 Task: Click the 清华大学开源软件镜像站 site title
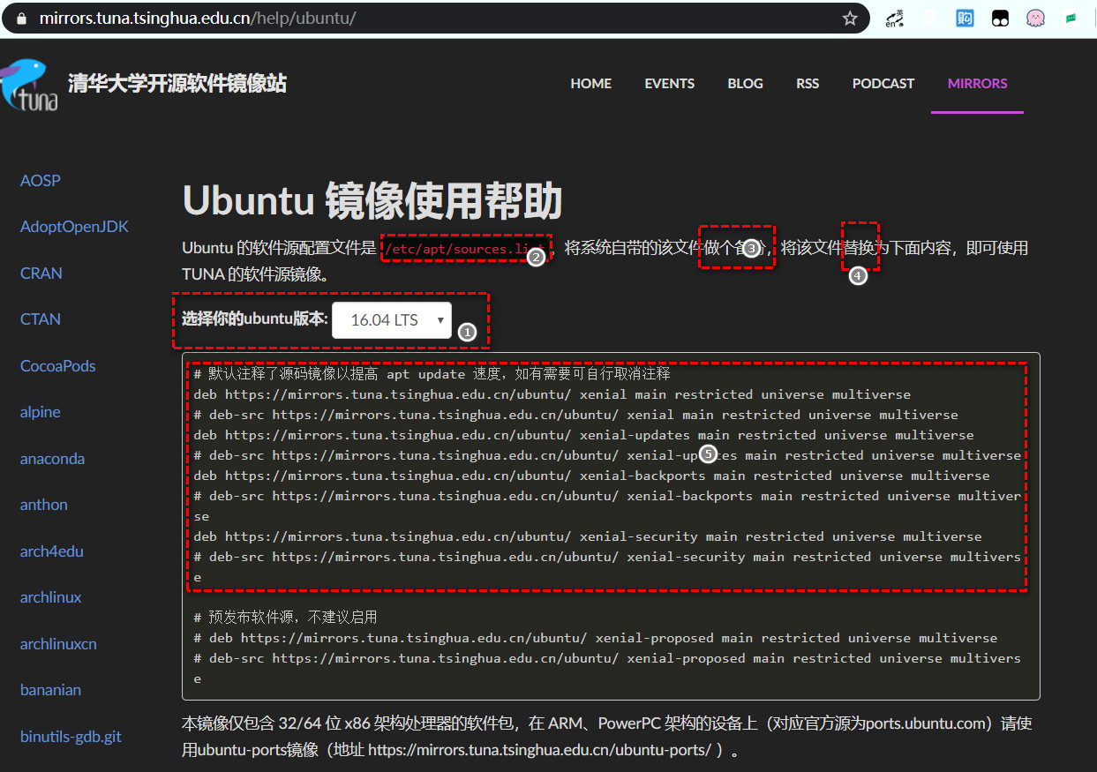point(177,84)
